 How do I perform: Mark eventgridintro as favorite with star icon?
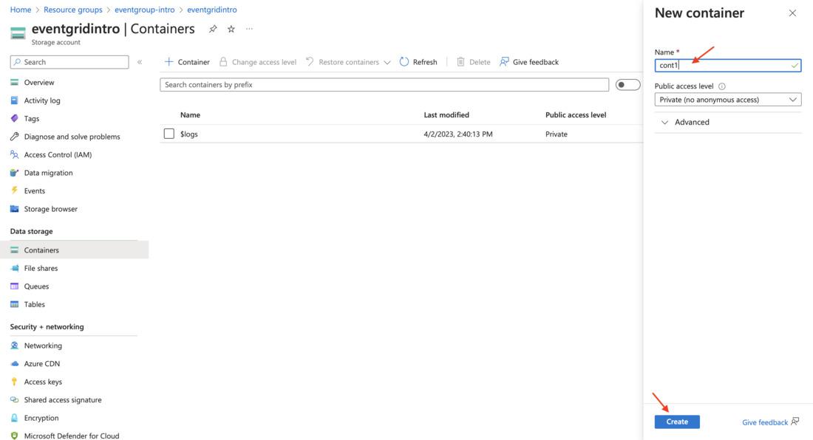[x=231, y=29]
